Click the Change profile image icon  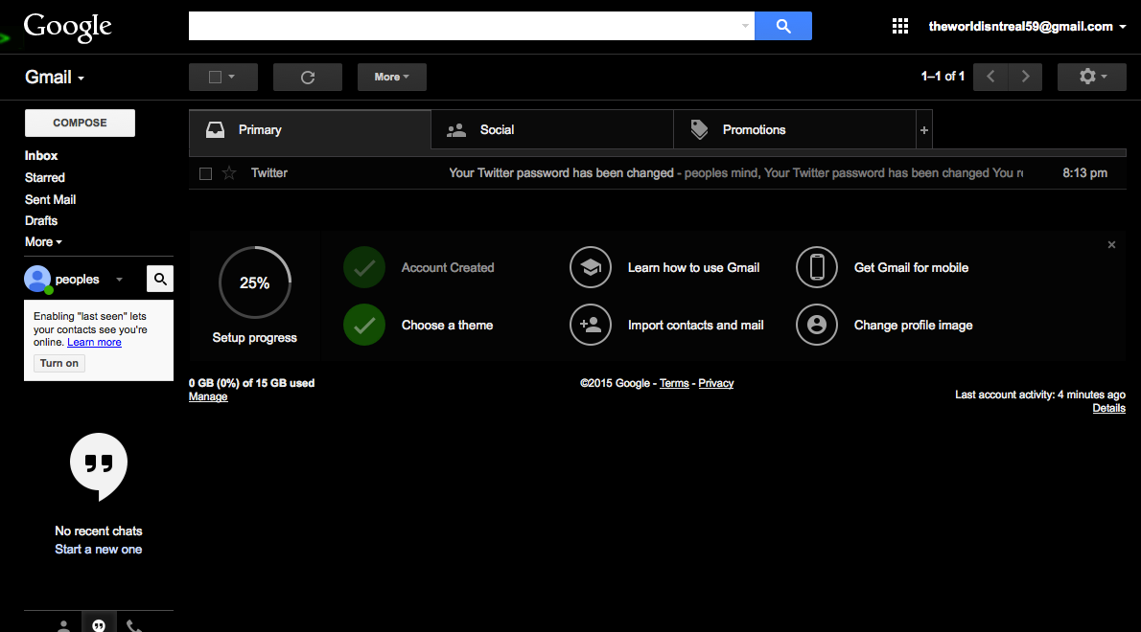[817, 325]
